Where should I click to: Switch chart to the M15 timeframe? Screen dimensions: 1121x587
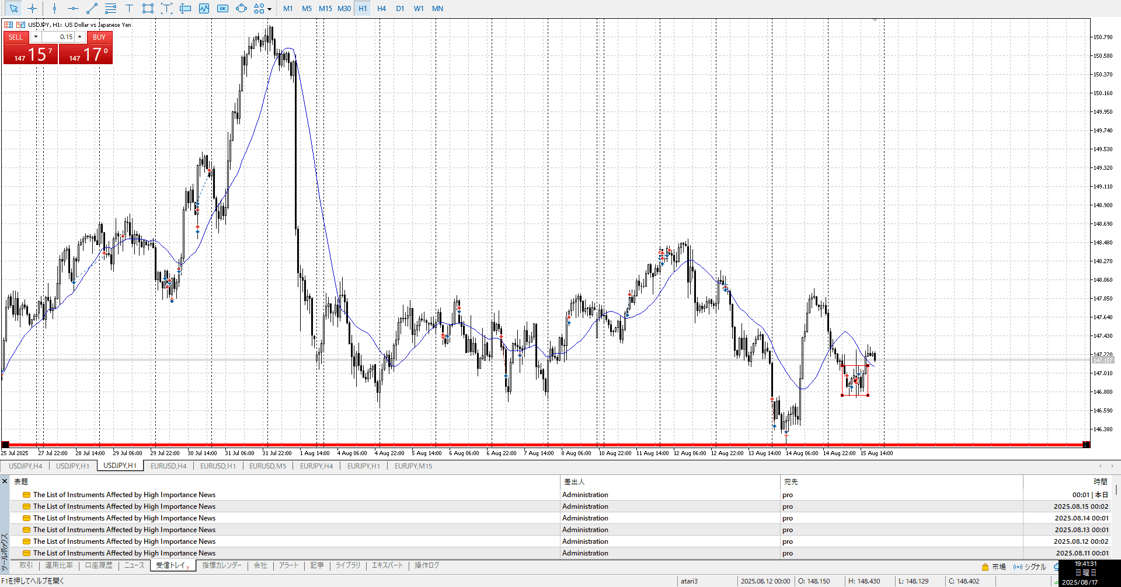tap(325, 9)
